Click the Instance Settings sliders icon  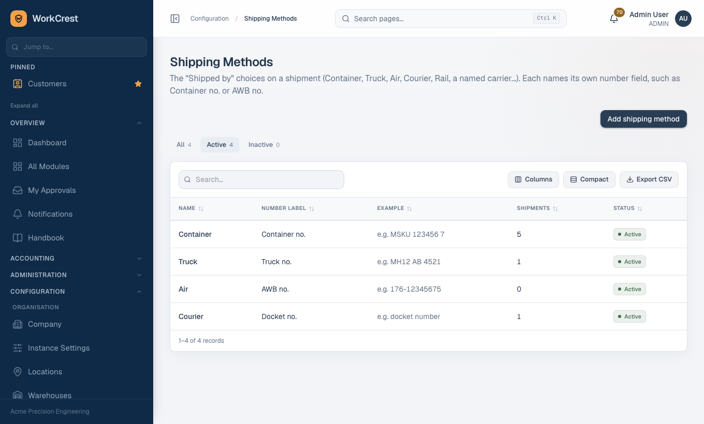[18, 348]
